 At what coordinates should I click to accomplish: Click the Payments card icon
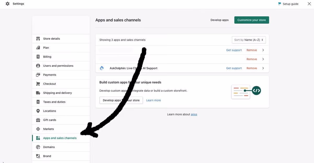(38, 75)
